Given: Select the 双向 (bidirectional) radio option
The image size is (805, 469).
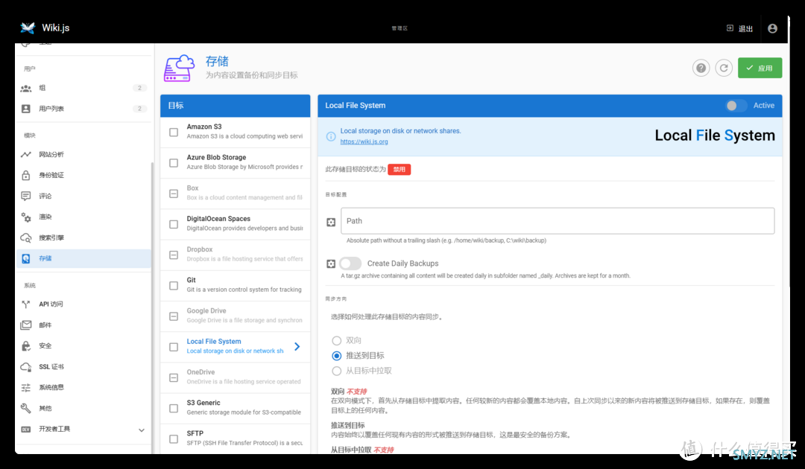Looking at the screenshot, I should (x=336, y=340).
